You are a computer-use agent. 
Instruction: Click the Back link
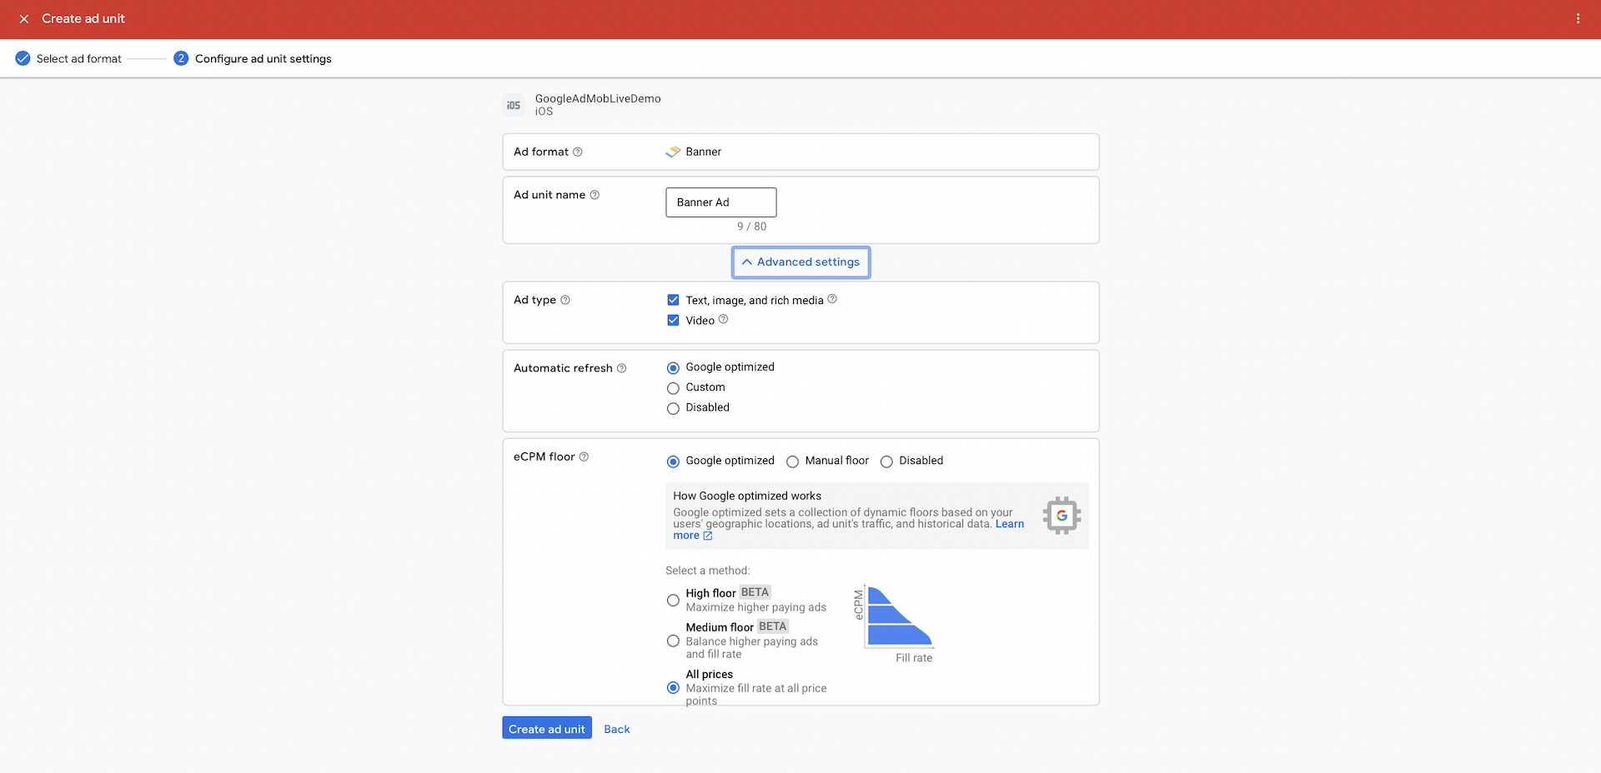pyautogui.click(x=616, y=729)
